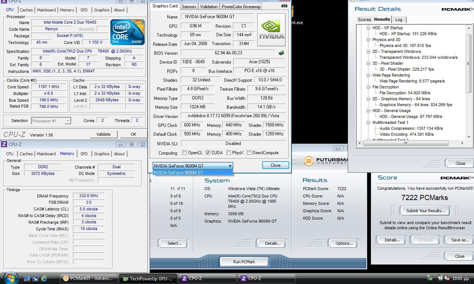Click the GPU-Z screenshot camera icon
This screenshot has width=474, height=284.
tap(284, 6)
